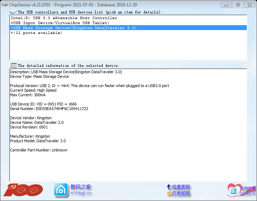Click the Device Type: Mass Storage Device line
257x201 pixels.
point(39,76)
